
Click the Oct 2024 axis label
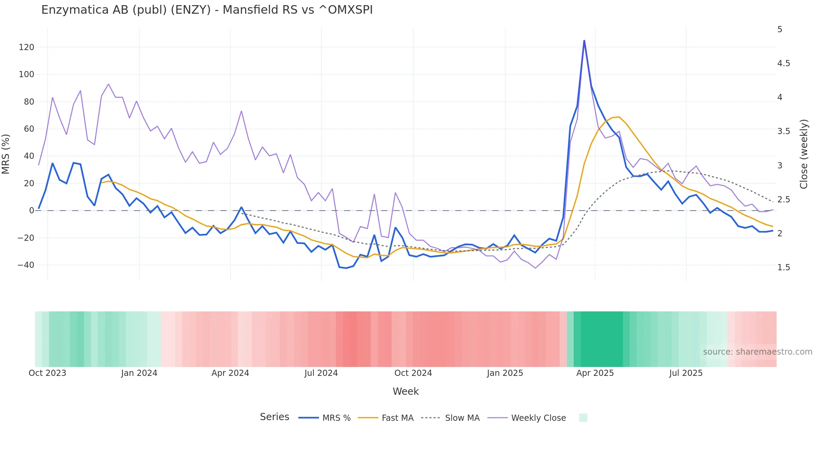click(x=413, y=373)
